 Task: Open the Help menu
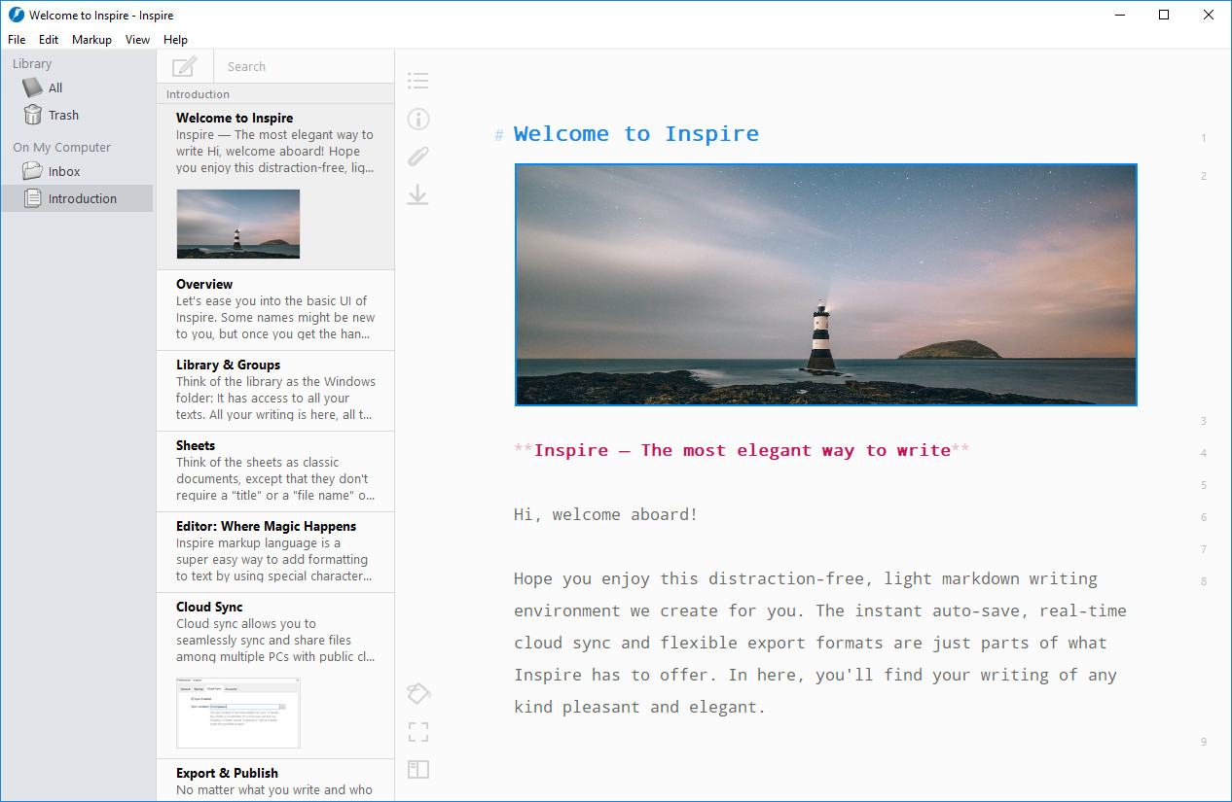(x=176, y=40)
